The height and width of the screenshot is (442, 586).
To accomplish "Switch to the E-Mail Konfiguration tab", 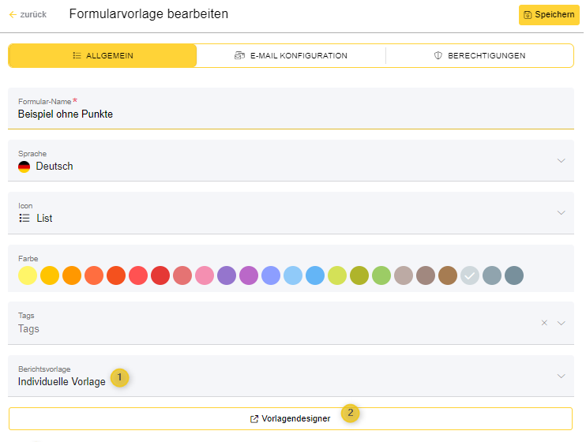I will pos(291,55).
